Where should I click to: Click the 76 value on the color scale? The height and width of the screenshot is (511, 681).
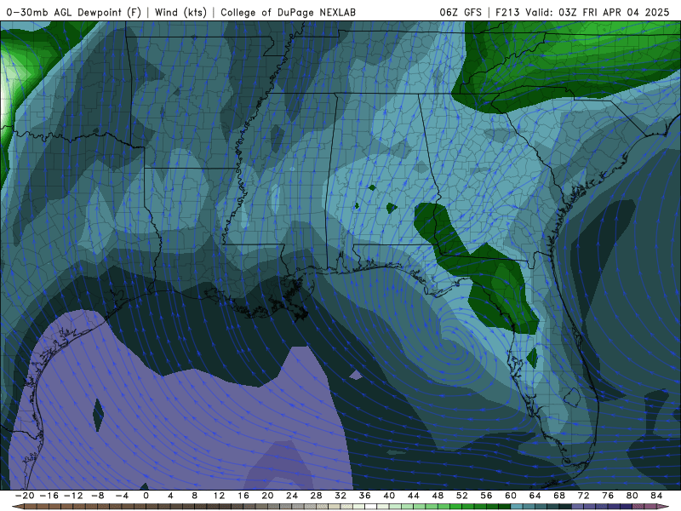(608, 496)
